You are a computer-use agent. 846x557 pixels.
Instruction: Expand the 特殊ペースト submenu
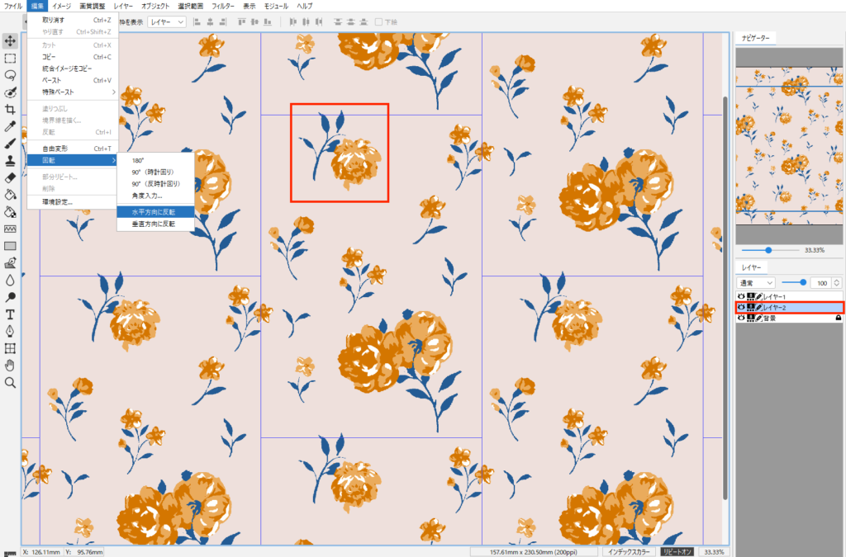[73, 92]
